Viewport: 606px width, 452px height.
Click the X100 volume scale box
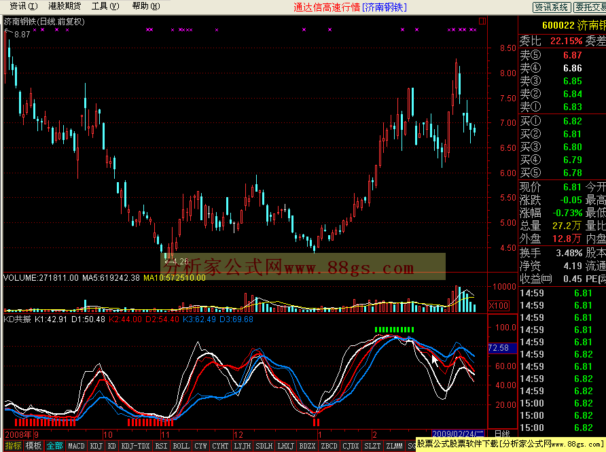pos(499,305)
